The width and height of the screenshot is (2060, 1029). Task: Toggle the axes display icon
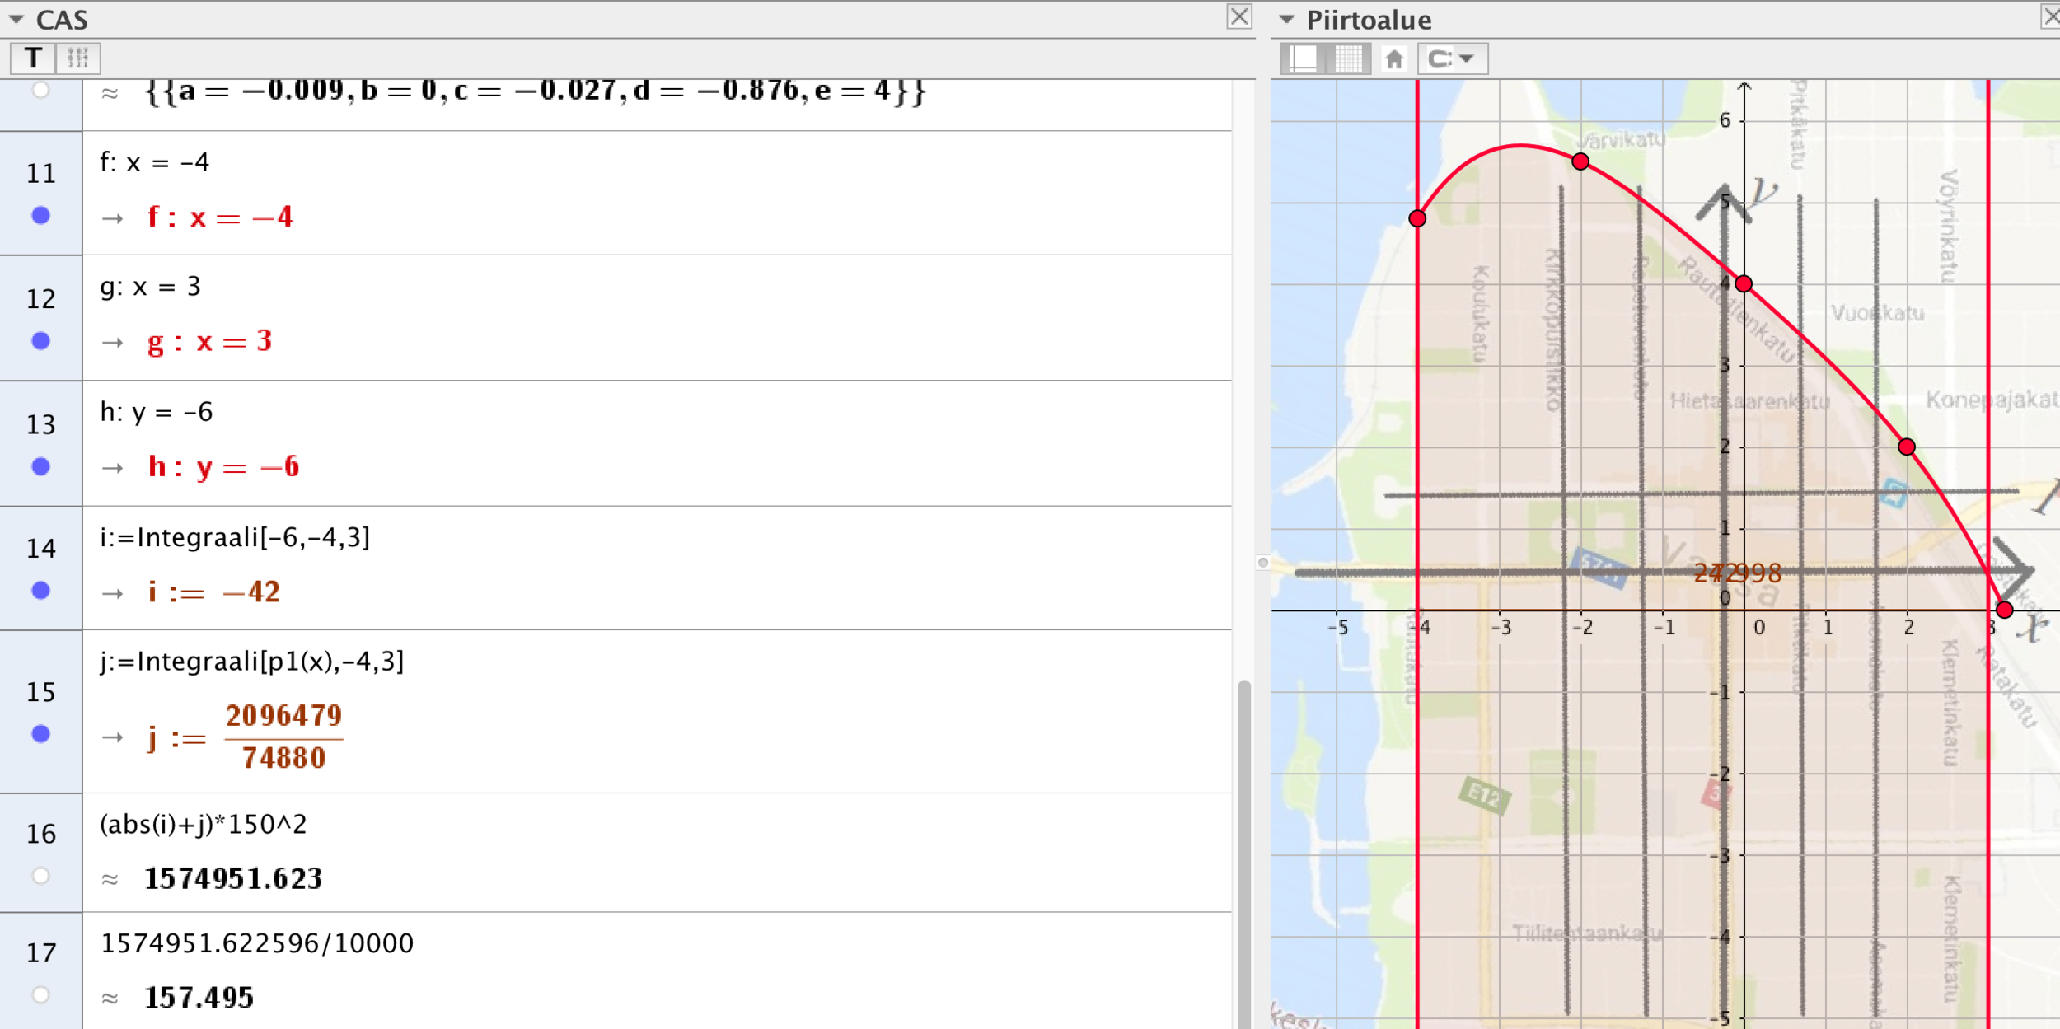click(1304, 59)
